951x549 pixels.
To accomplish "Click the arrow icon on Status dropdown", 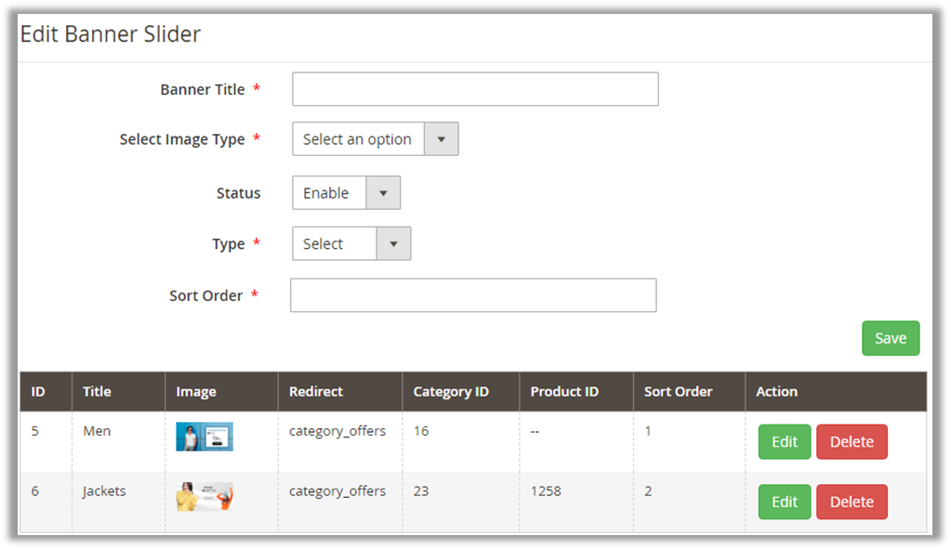I will [383, 193].
